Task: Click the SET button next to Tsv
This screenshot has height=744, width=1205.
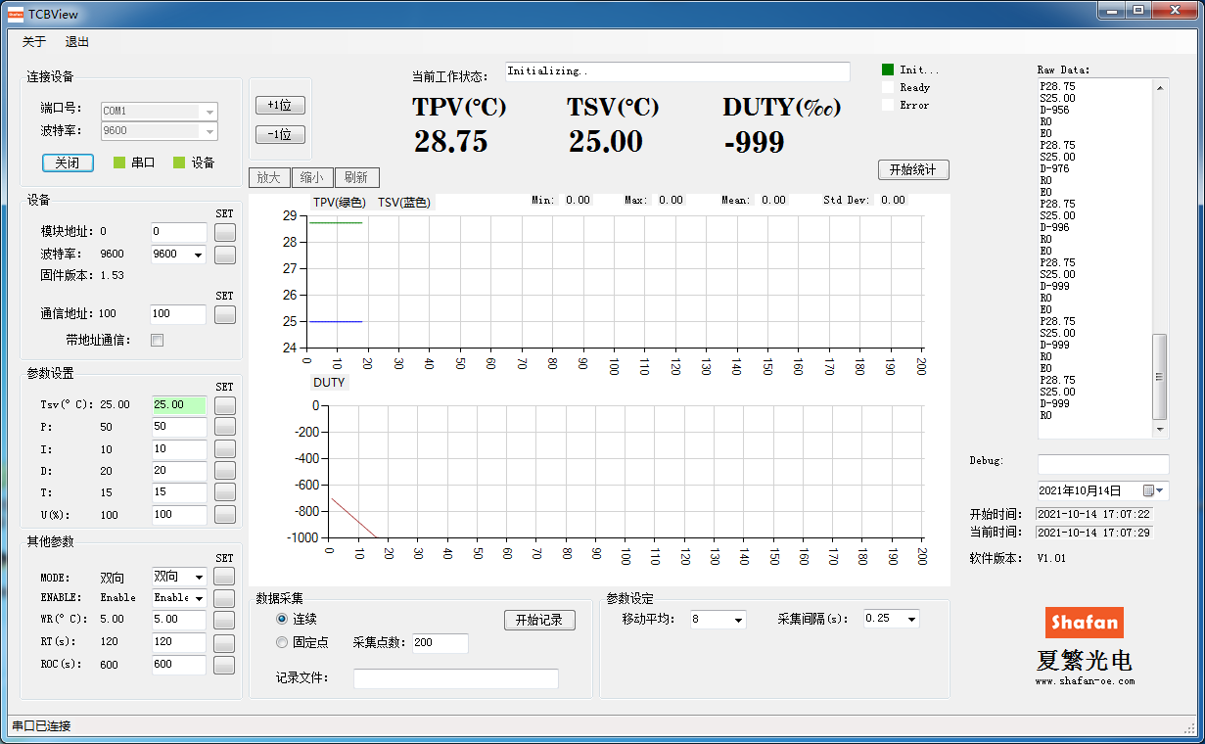Action: click(225, 405)
